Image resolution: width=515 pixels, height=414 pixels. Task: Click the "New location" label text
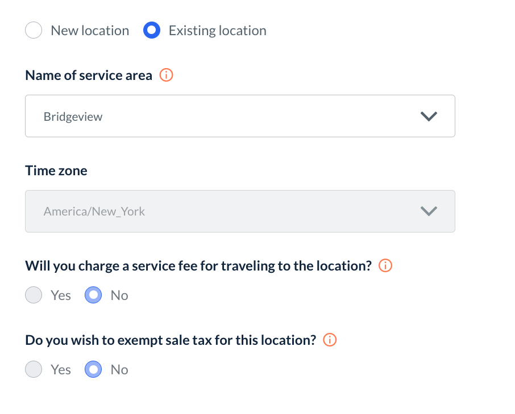90,31
